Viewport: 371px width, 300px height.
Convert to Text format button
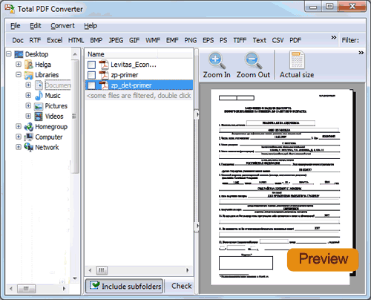click(259, 40)
